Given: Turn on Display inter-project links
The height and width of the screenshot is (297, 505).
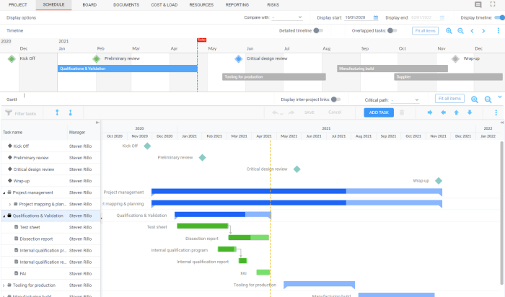Looking at the screenshot, I should [335, 99].
